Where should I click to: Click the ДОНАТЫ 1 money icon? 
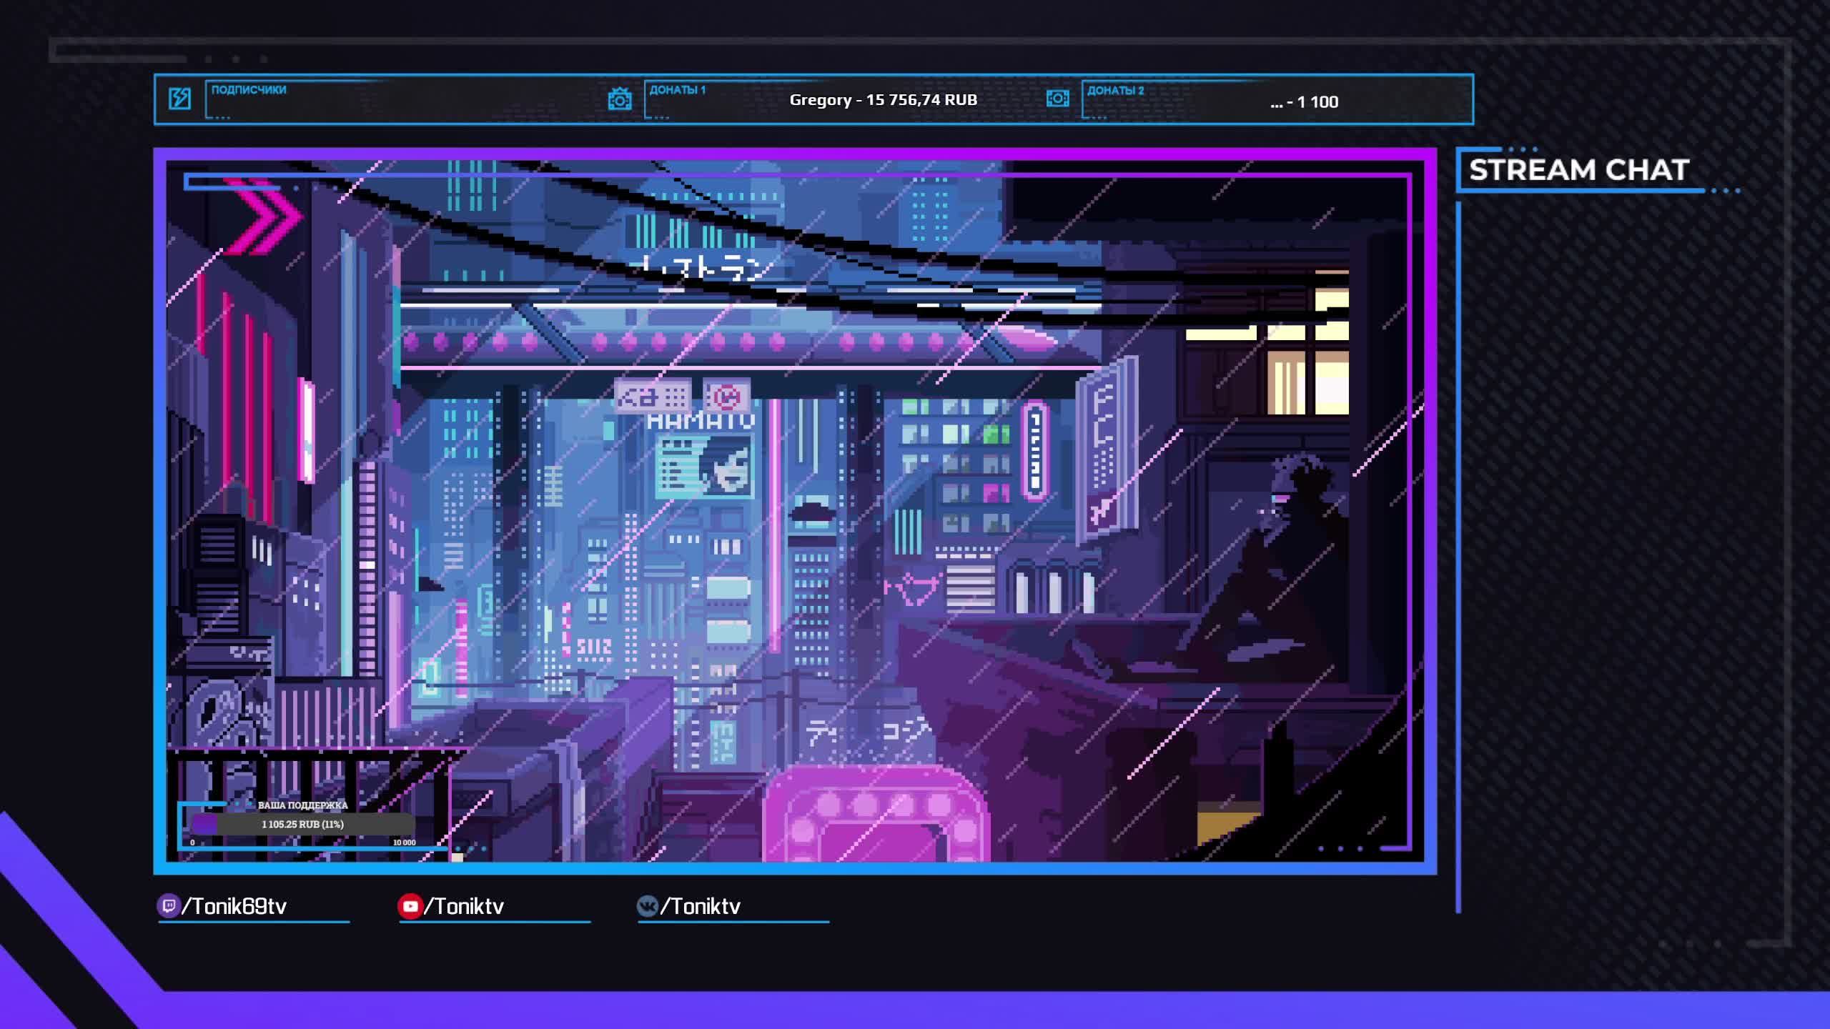pyautogui.click(x=619, y=99)
